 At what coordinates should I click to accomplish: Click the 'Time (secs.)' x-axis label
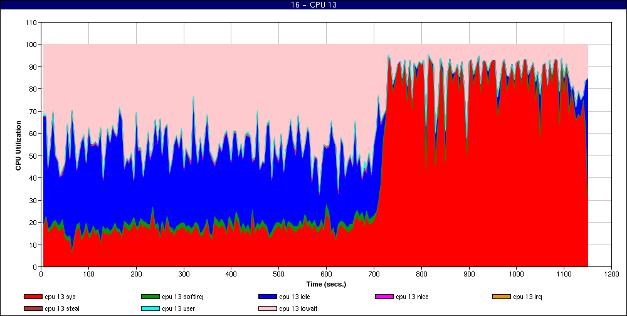326,285
